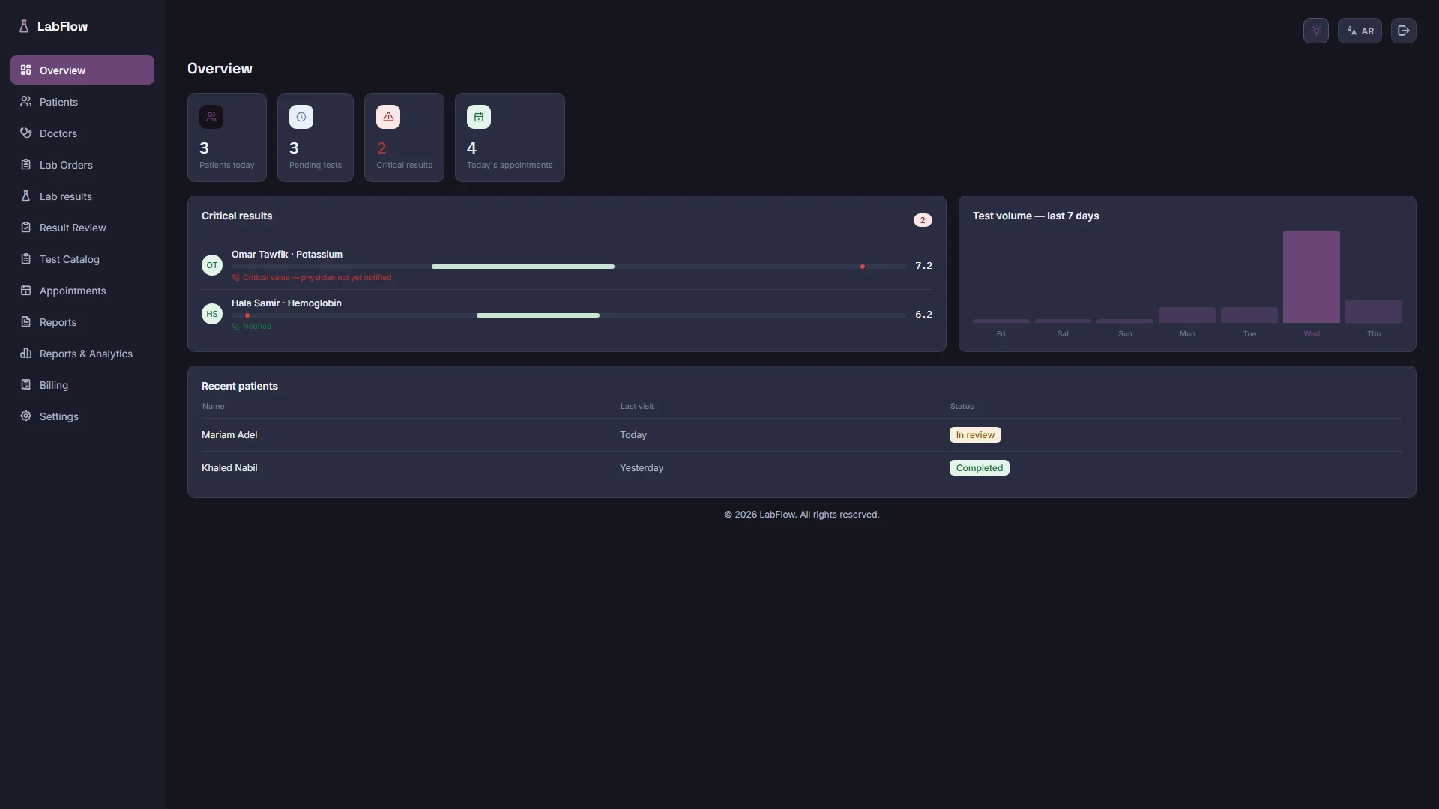The image size is (1439, 809).
Task: Click the Today's appointments calendar icon
Action: coord(479,117)
